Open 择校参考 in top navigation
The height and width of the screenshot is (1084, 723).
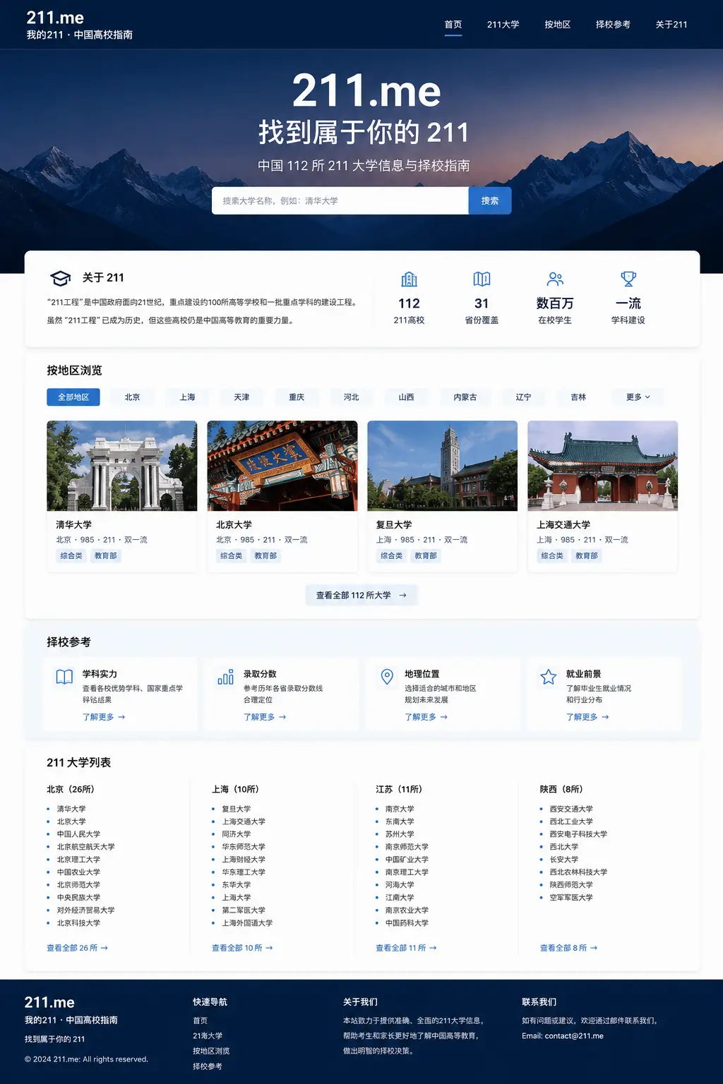613,25
